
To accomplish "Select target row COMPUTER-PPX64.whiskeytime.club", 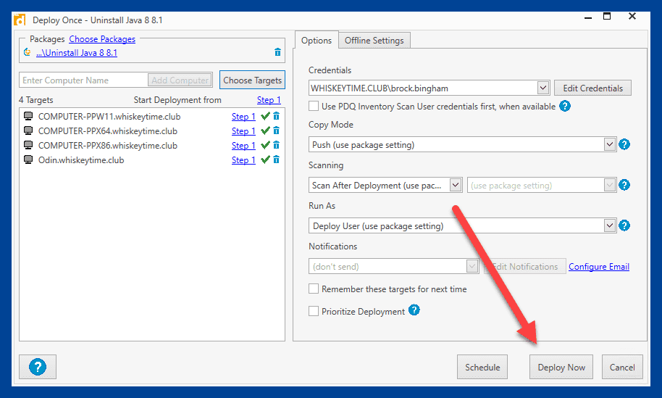I will click(152, 131).
